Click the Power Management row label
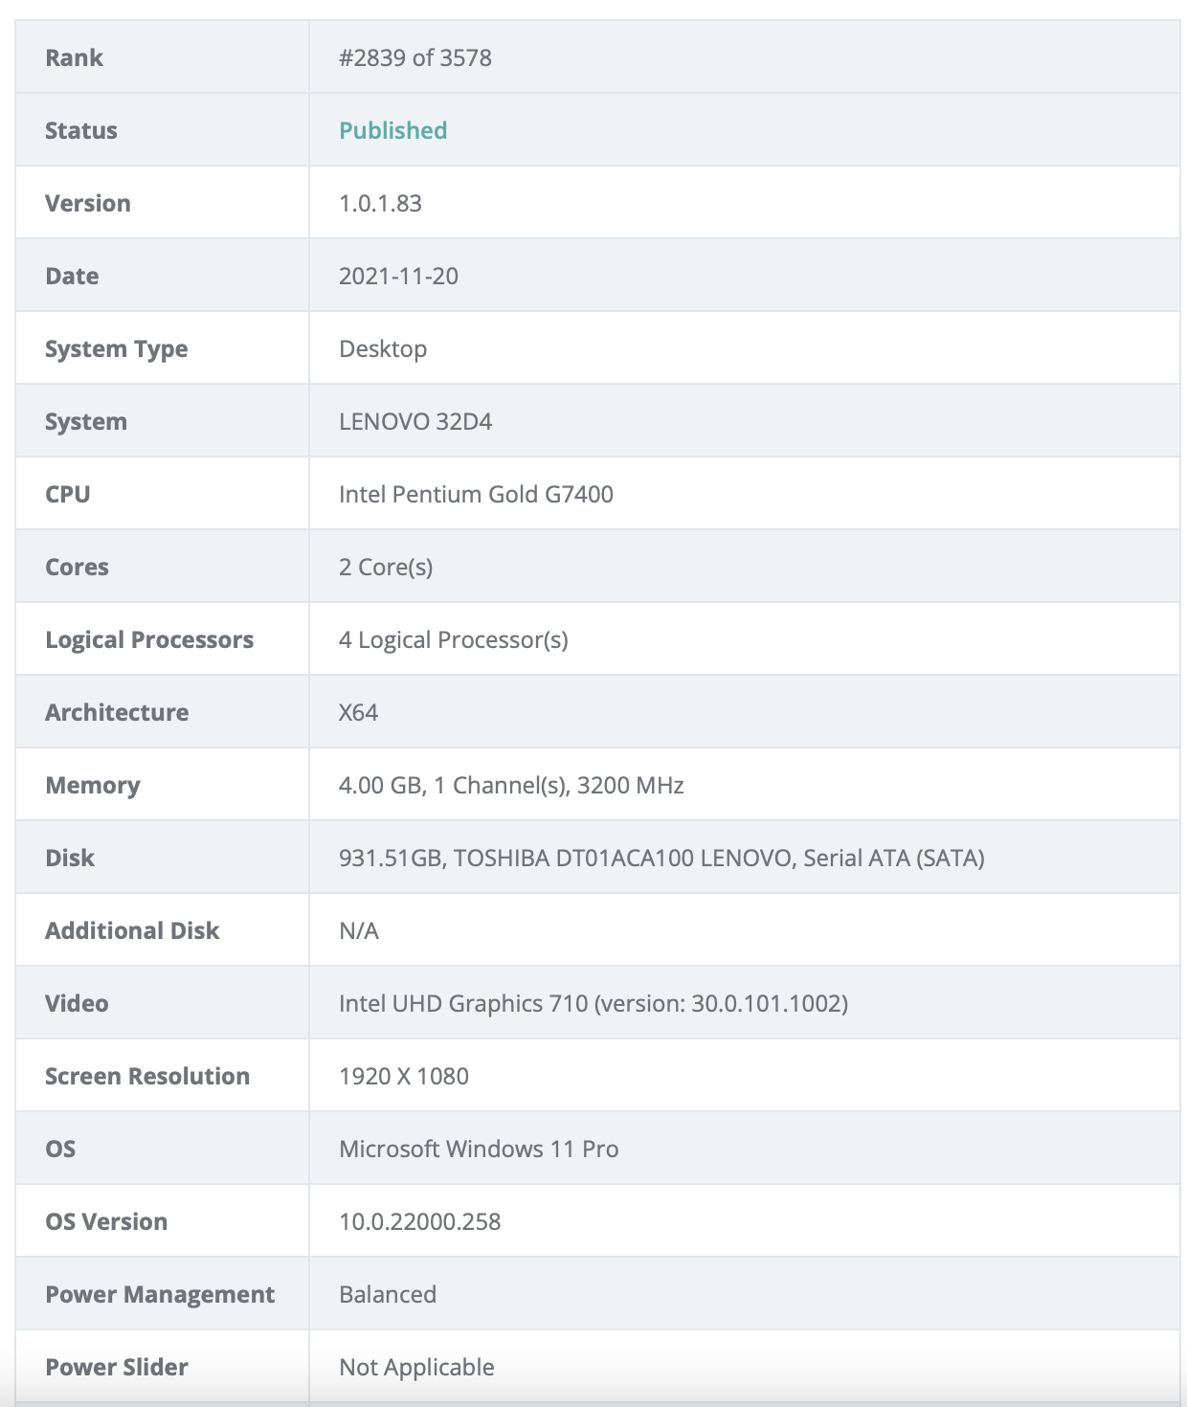 (160, 1294)
